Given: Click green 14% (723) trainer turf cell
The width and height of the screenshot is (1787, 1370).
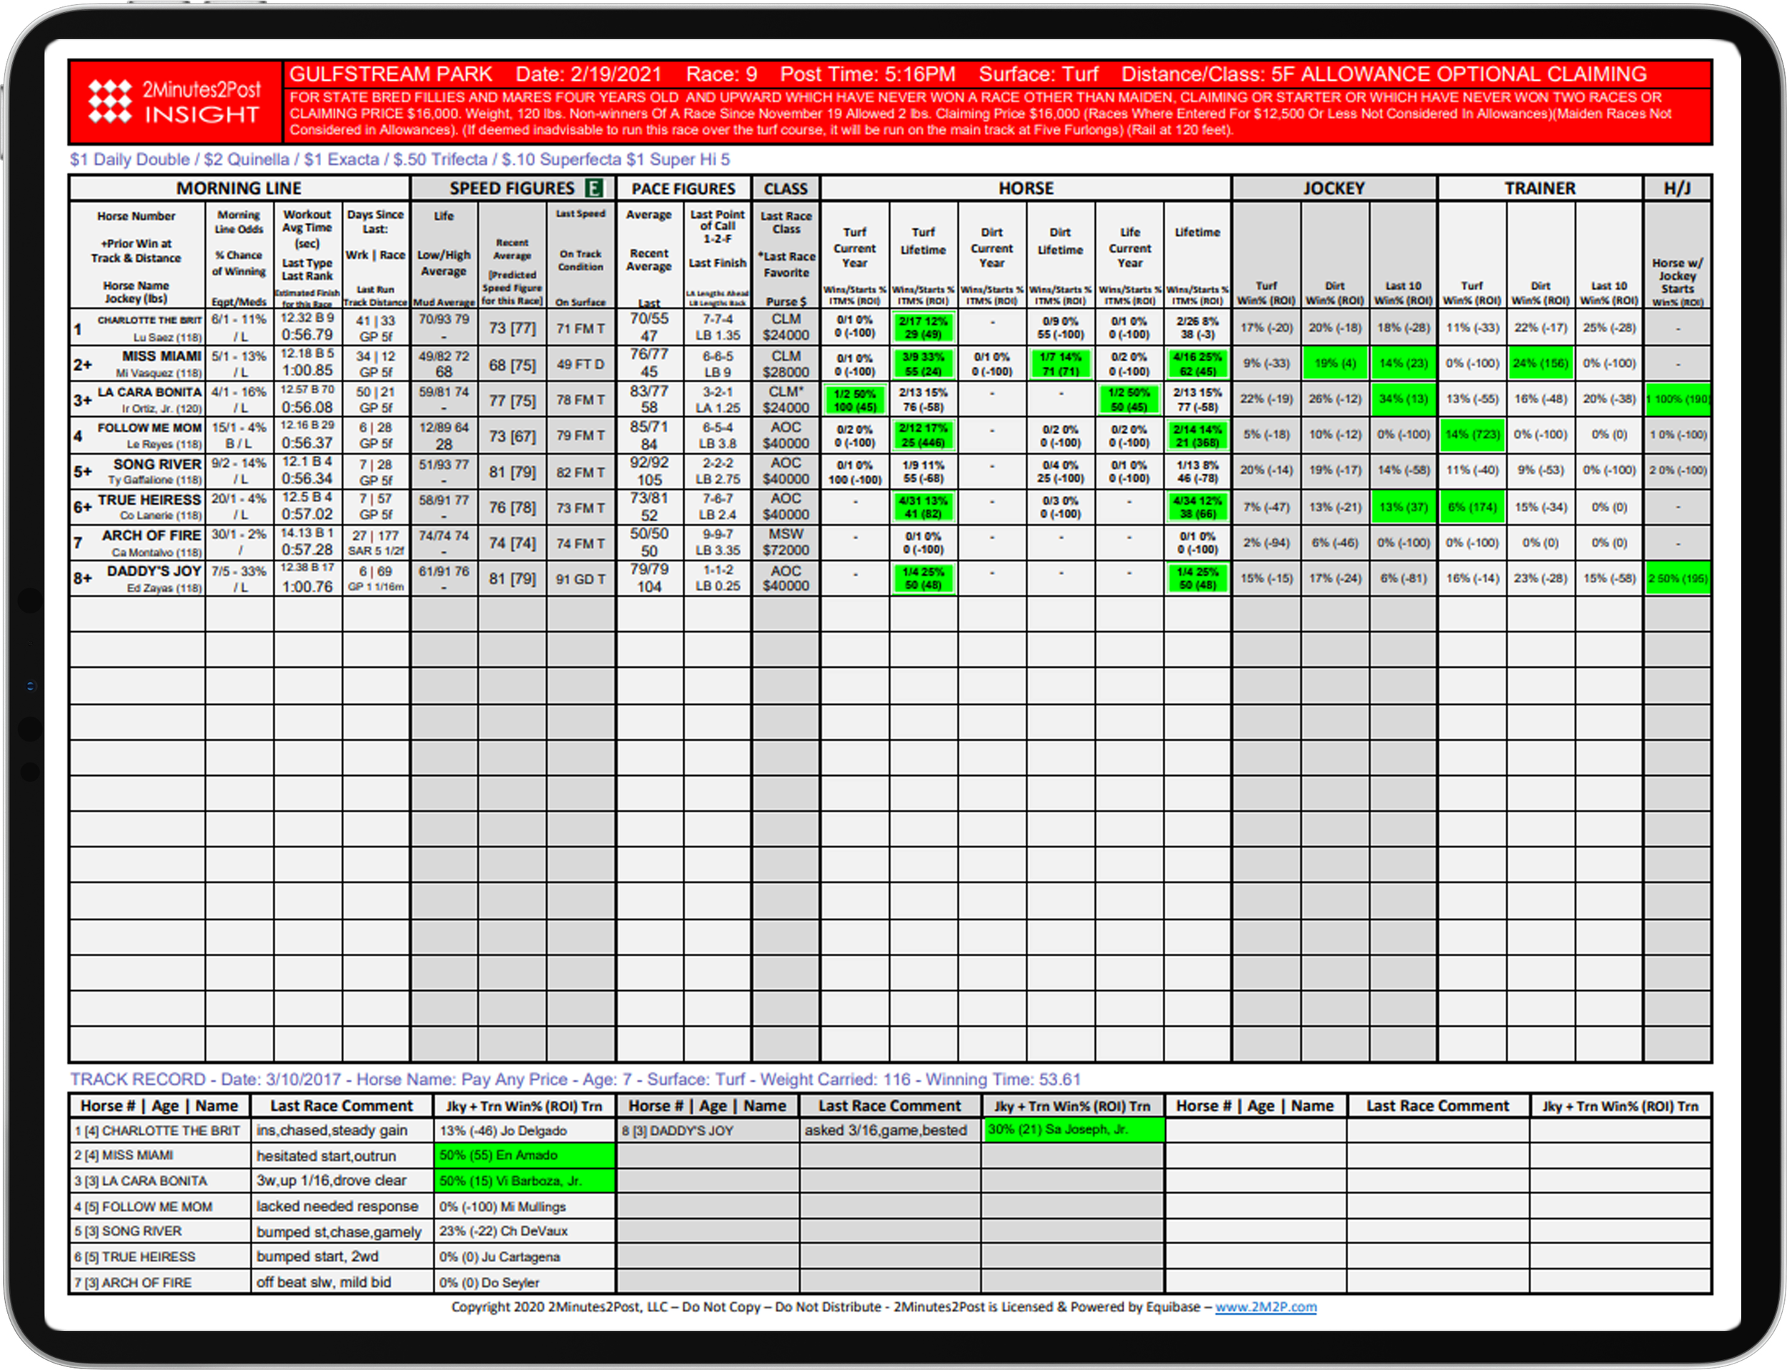Looking at the screenshot, I should click(1472, 435).
